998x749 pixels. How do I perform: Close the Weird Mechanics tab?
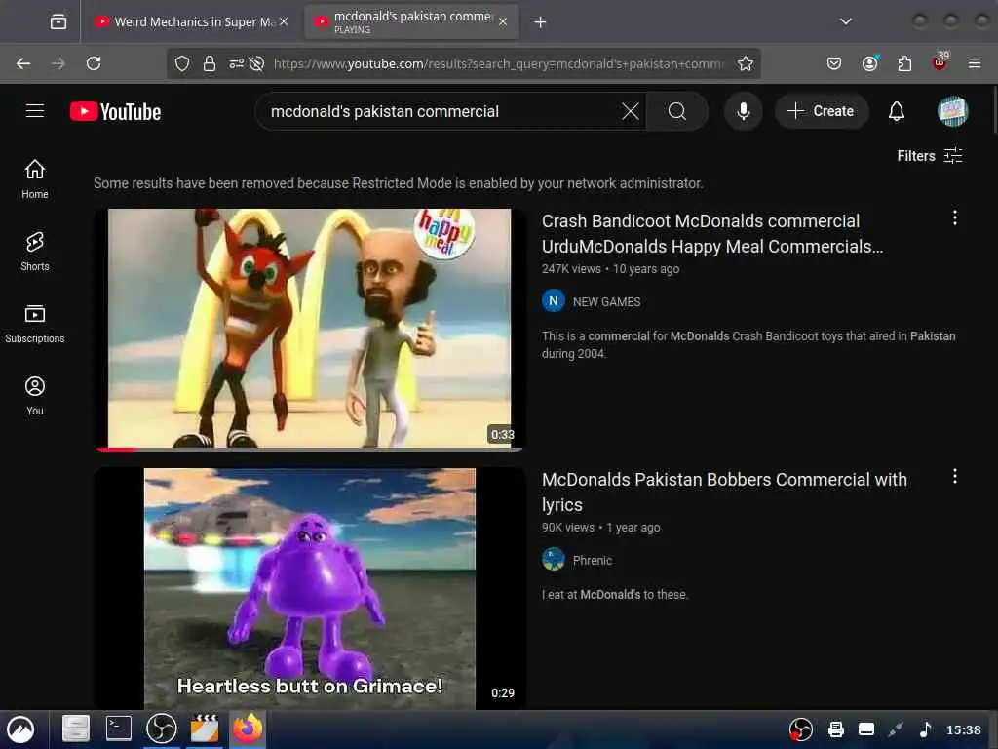tap(284, 22)
